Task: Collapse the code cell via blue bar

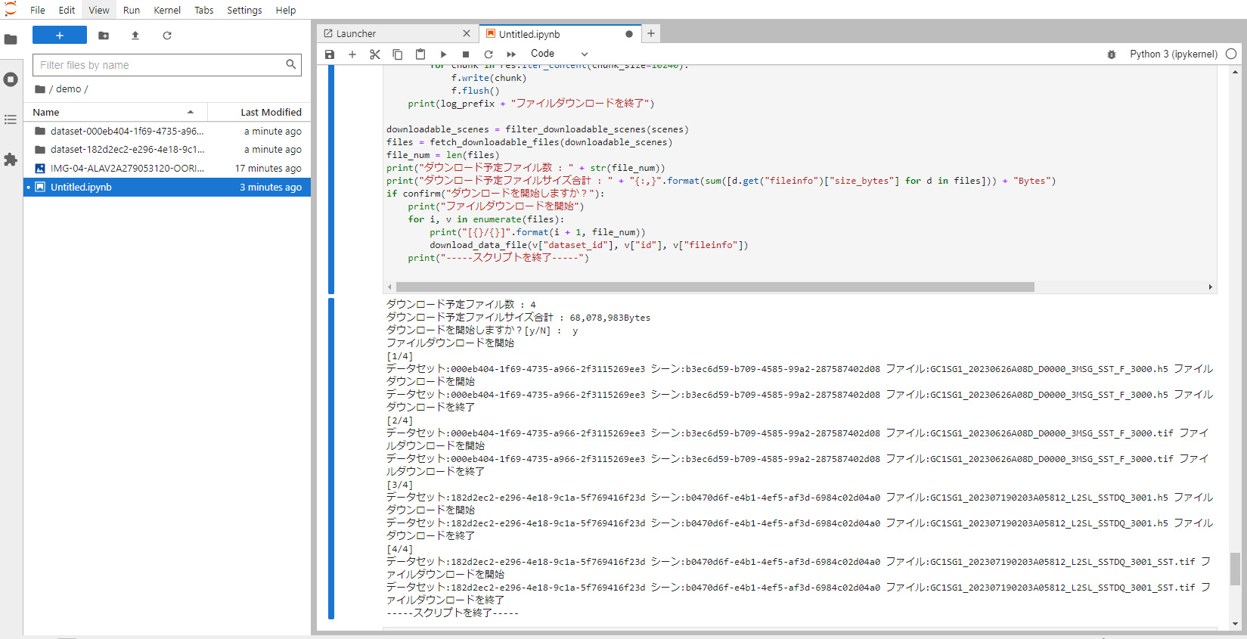Action: 331,179
